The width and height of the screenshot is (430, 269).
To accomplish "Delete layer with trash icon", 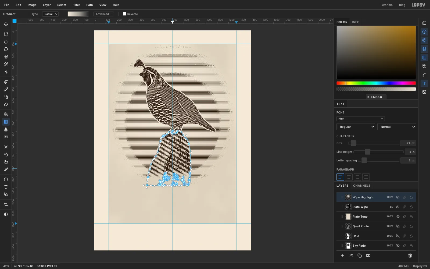I will (x=410, y=256).
